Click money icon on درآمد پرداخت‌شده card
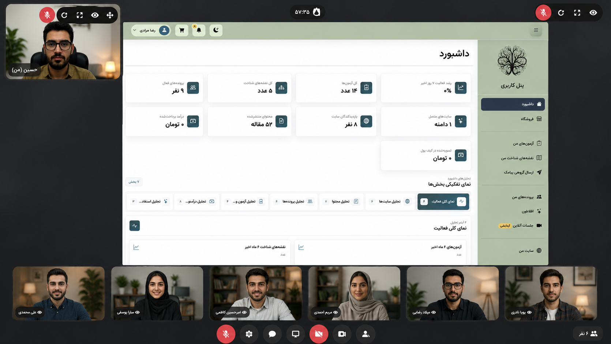The width and height of the screenshot is (611, 344). [x=193, y=121]
